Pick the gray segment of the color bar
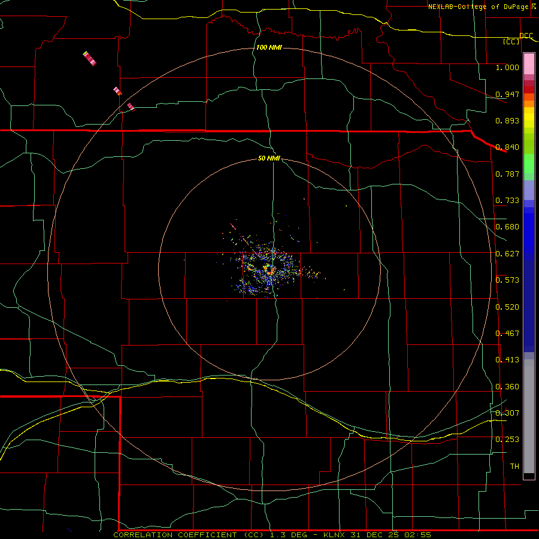This screenshot has height=539, width=539. tap(529, 416)
